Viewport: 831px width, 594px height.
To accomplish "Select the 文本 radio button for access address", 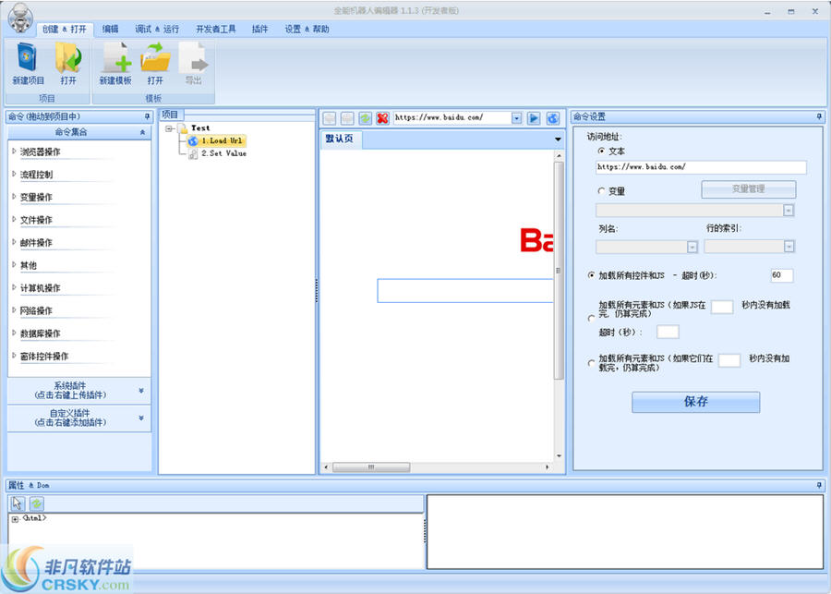I will tap(601, 151).
